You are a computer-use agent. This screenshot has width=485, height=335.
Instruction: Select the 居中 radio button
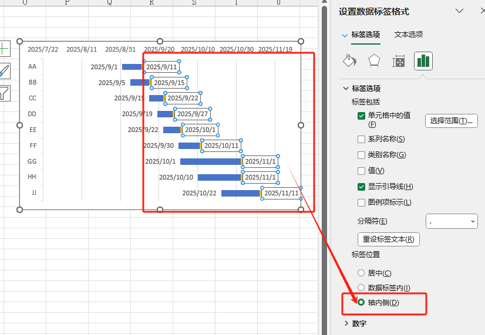click(361, 273)
